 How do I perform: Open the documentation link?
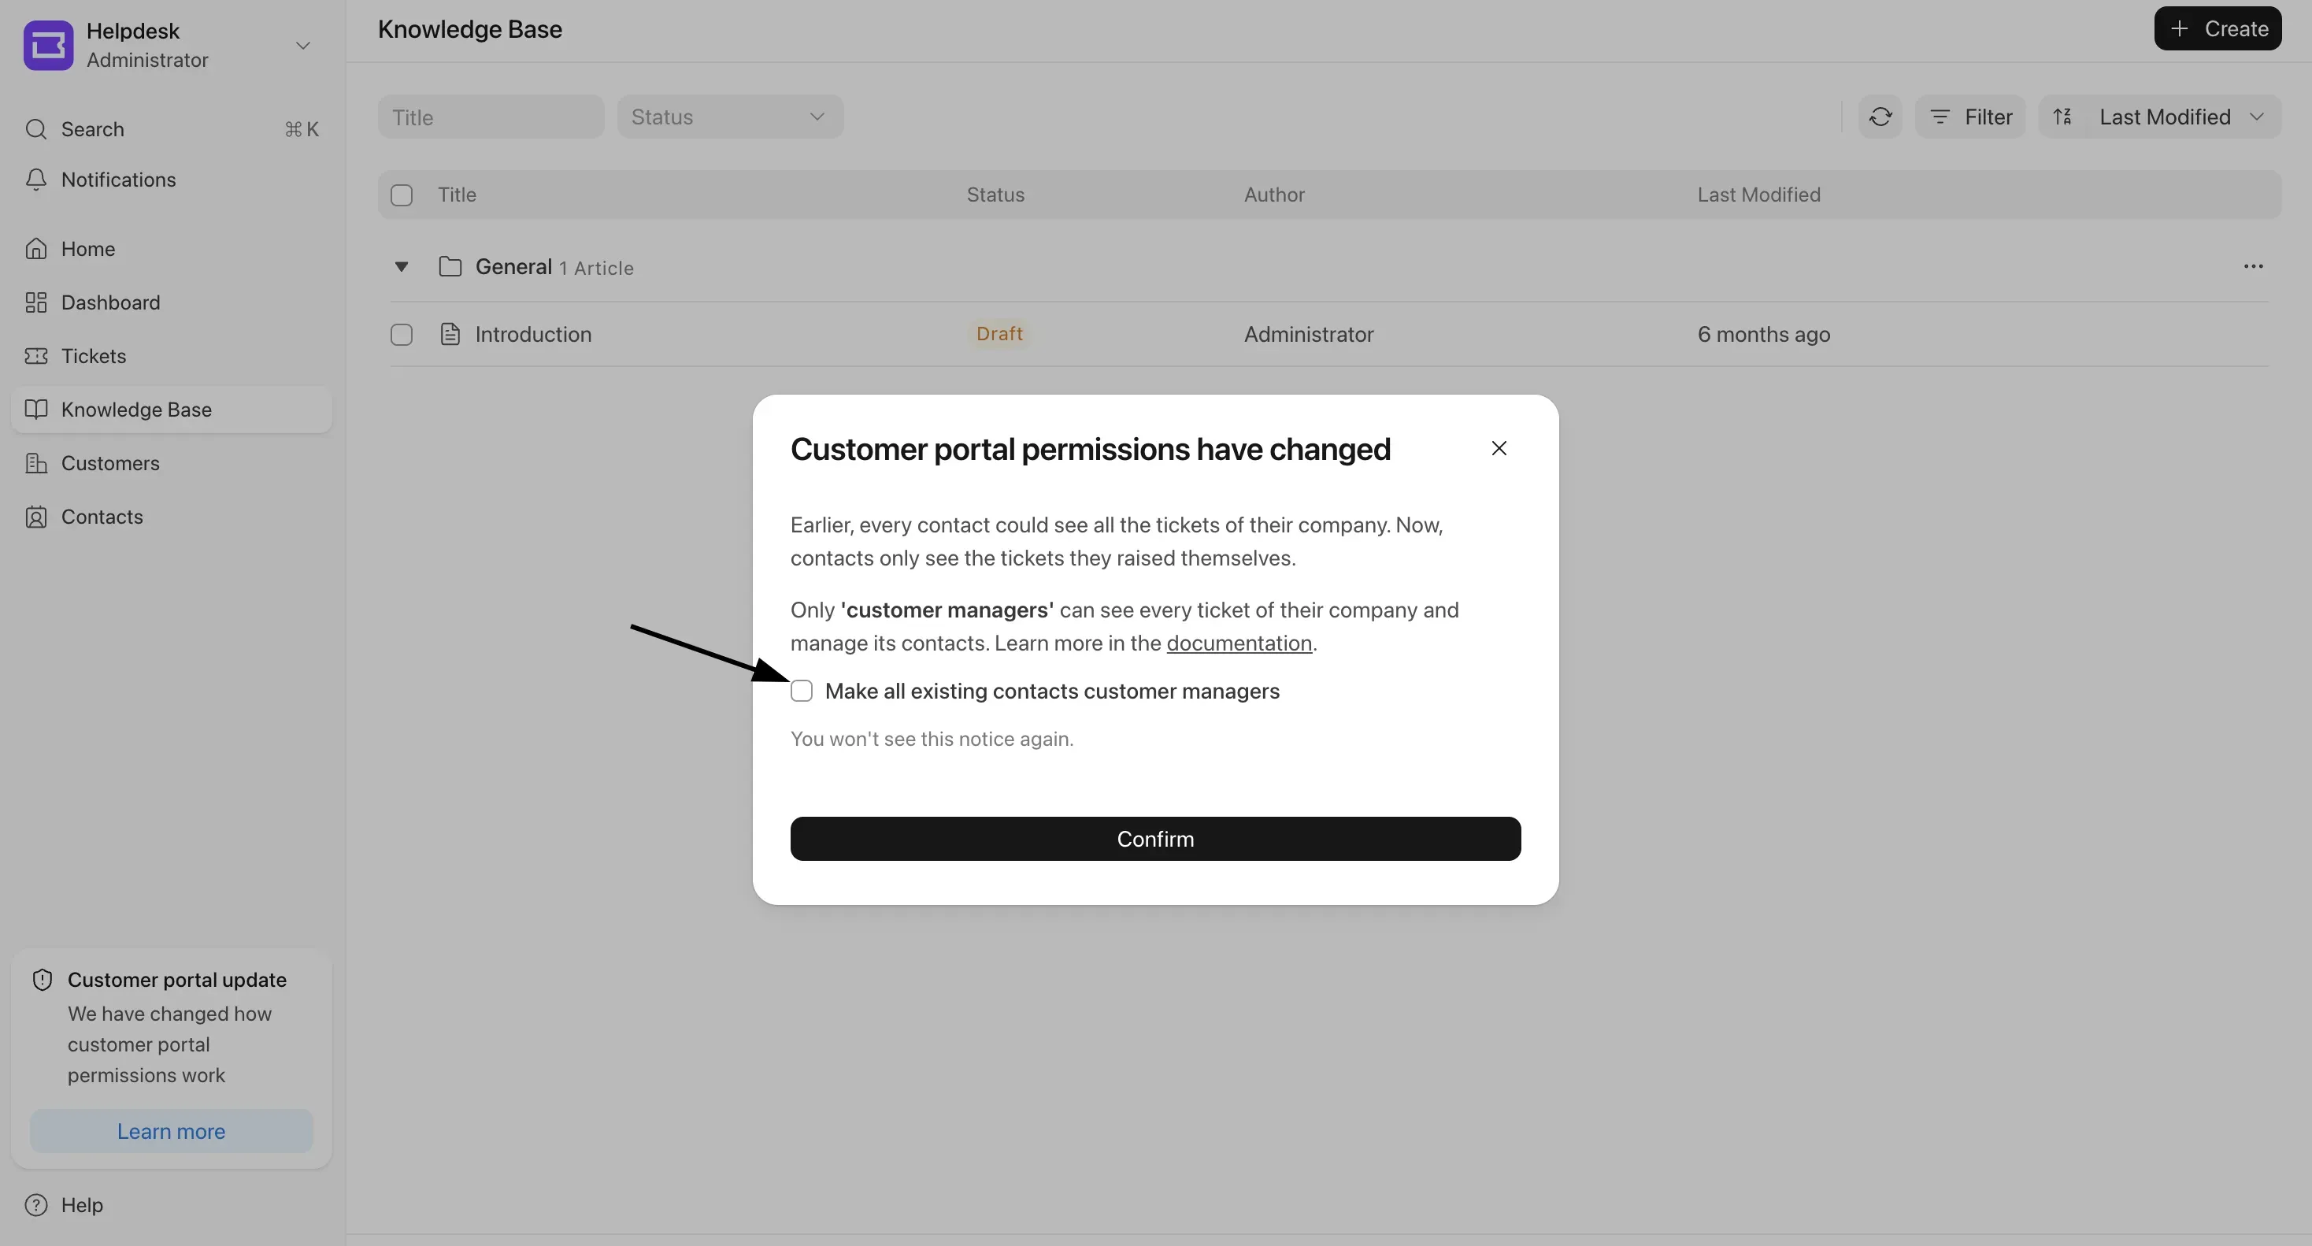point(1239,643)
